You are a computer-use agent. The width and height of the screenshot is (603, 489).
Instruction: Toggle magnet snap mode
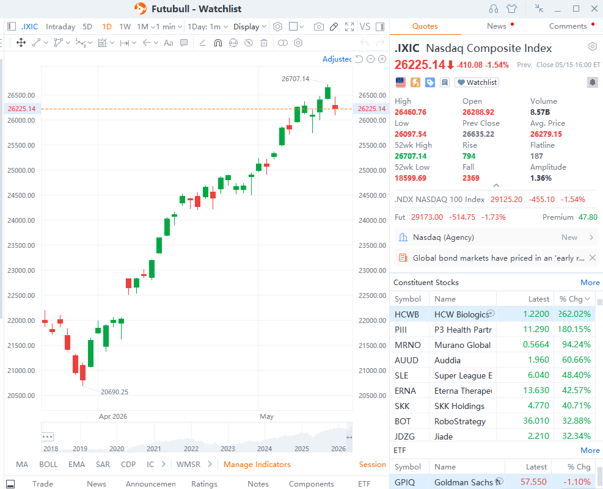pos(218,43)
